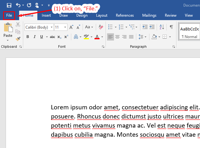Open the font size dropdown arrow
Viewport: 200px width, 148px height.
point(65,27)
